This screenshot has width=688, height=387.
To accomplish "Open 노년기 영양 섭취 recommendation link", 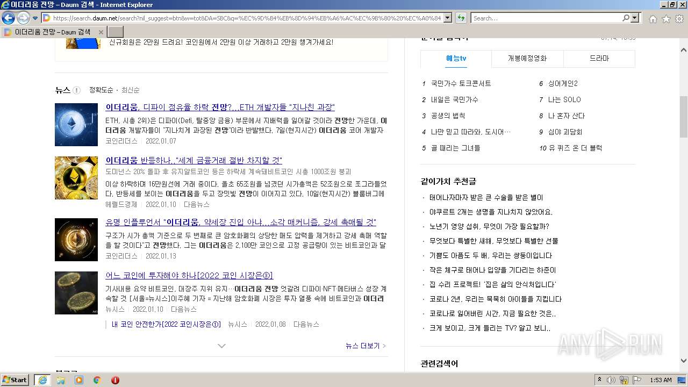I will [489, 227].
